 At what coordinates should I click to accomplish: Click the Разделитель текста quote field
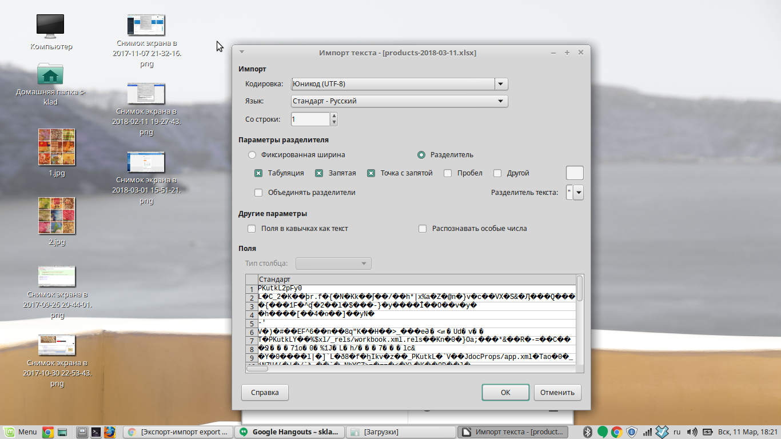[569, 193]
